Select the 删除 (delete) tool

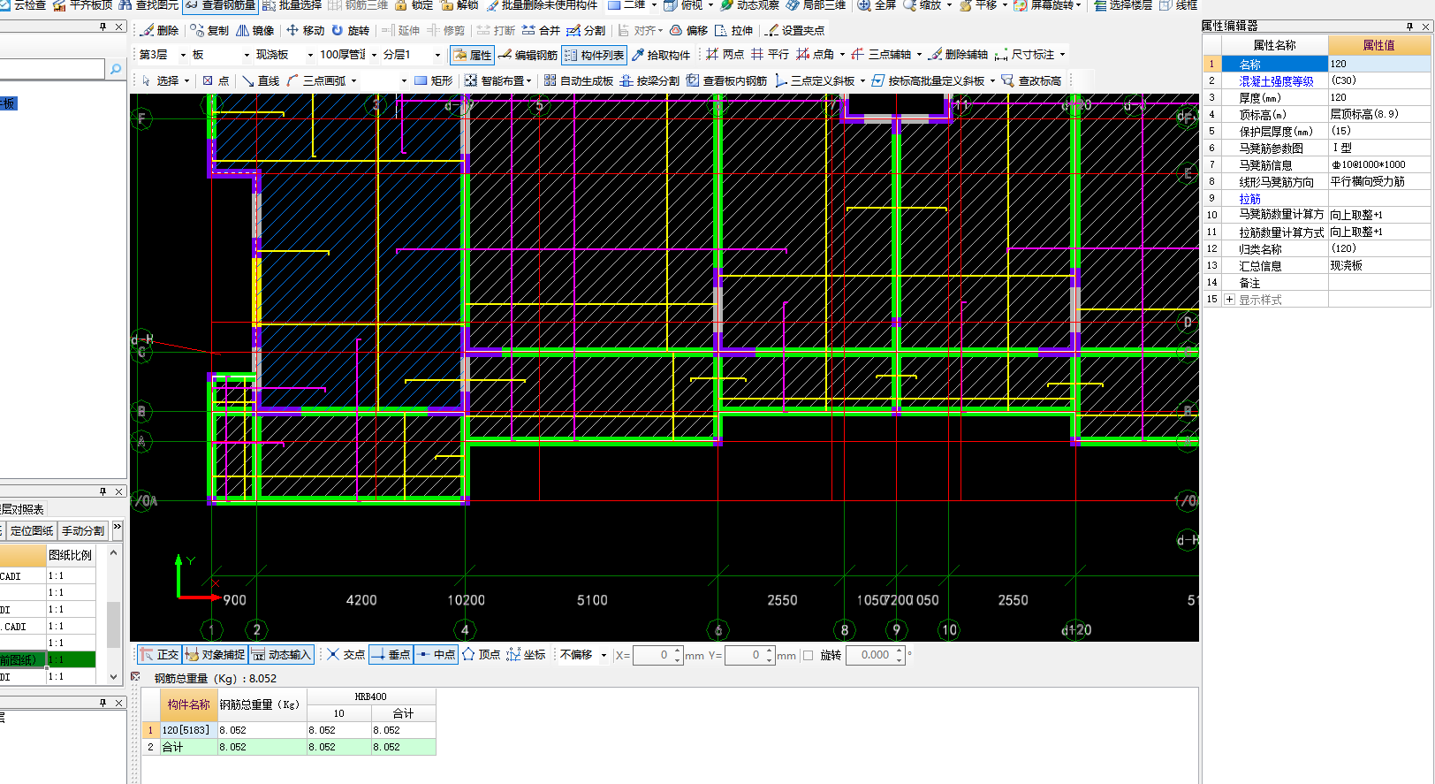[x=160, y=30]
